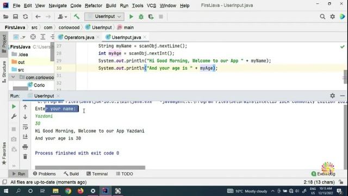Click the editor vertical scrollbar
Viewport: 348px width, 196px height.
(345, 77)
